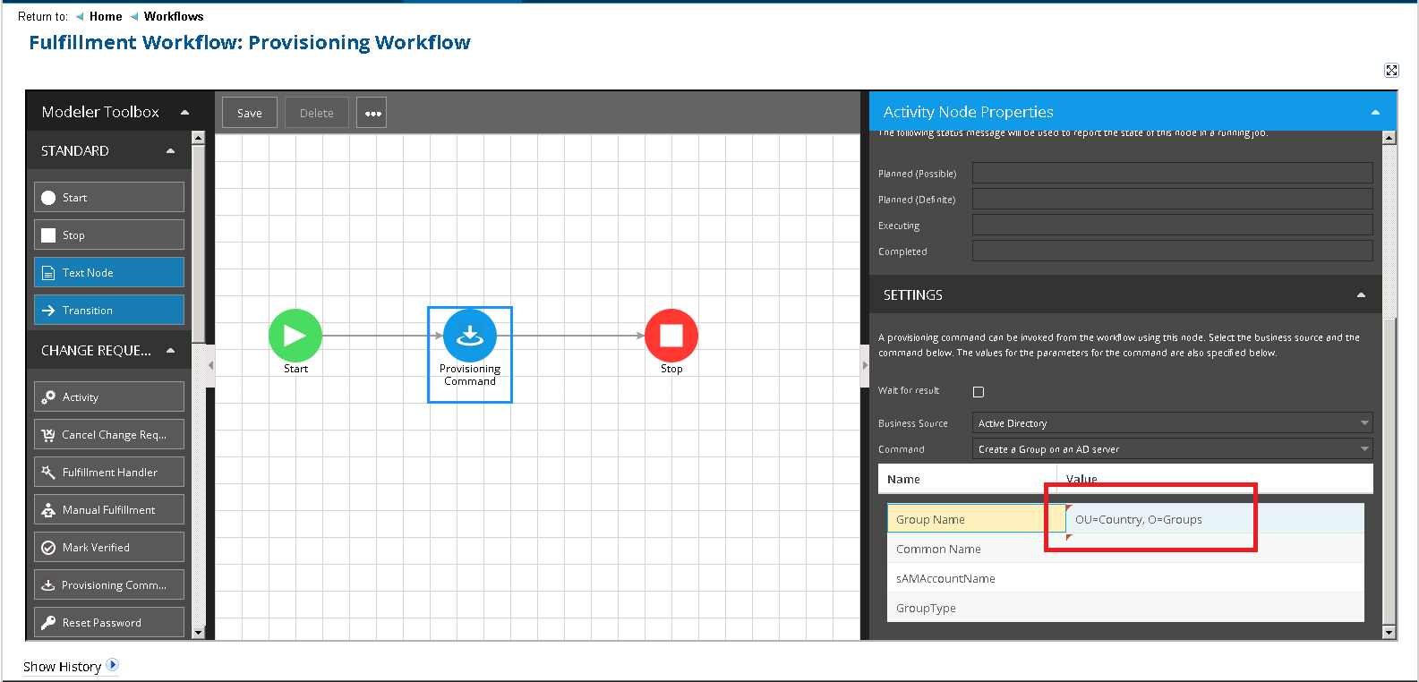Toggle full-screen expand icon at top right
The height and width of the screenshot is (682, 1419).
click(1391, 71)
